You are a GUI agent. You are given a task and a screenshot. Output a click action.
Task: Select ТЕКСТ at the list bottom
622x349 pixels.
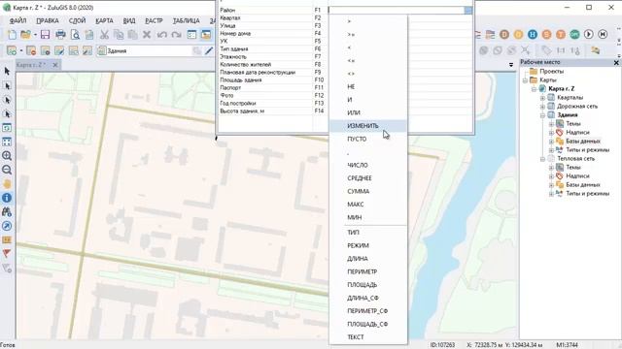(367, 337)
